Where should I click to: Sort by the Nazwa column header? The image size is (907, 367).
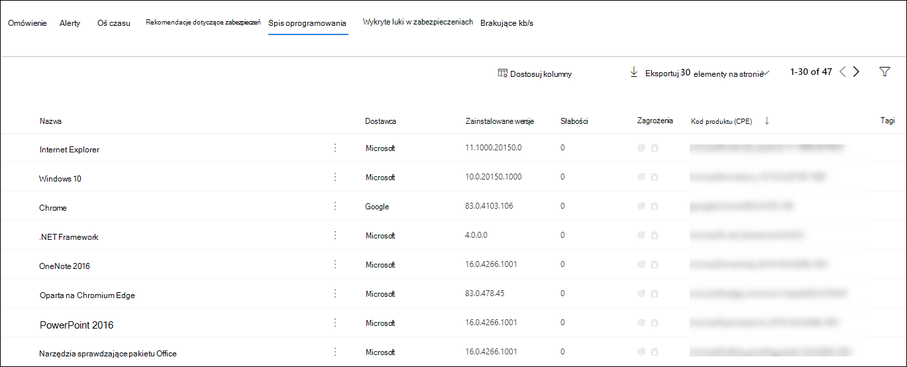pyautogui.click(x=51, y=121)
